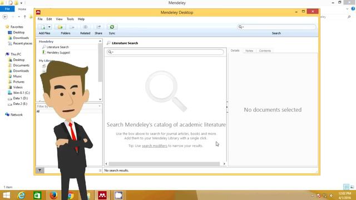Open Chrome from the taskbar

click(x=71, y=195)
